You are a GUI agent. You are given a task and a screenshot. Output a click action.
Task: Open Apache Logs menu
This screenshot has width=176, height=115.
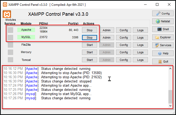pos(140,30)
